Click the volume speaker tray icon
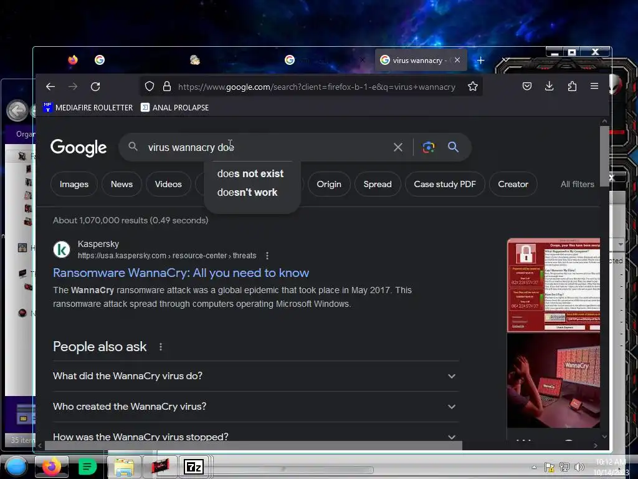 tap(579, 467)
